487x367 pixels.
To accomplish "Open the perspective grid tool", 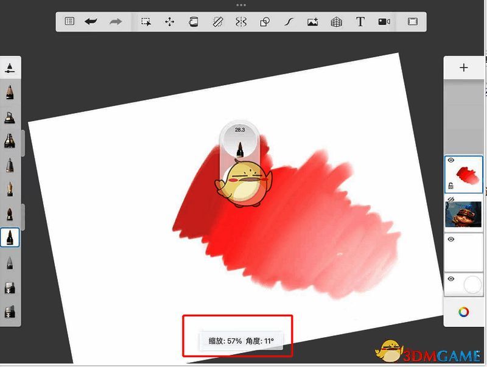I will [337, 21].
